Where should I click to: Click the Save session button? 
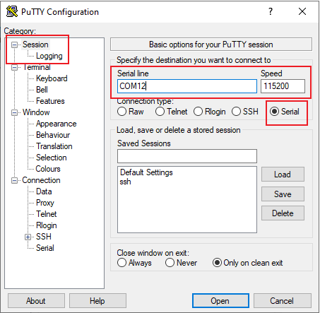click(283, 194)
